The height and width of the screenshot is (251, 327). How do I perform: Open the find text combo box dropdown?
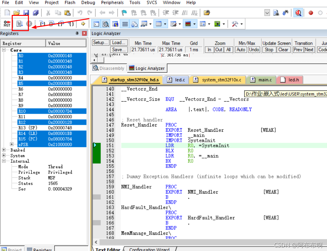[x=267, y=13]
